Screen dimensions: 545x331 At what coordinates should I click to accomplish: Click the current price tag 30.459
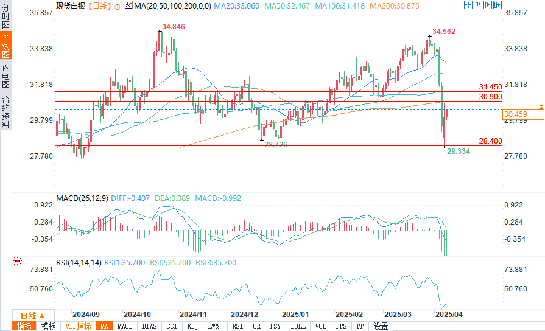pyautogui.click(x=522, y=114)
